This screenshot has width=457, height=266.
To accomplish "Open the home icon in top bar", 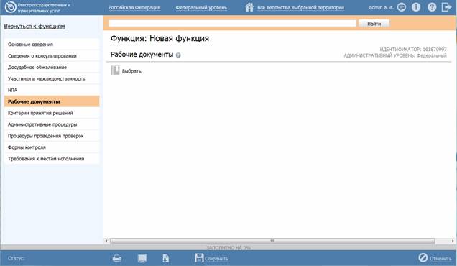I will (x=249, y=7).
